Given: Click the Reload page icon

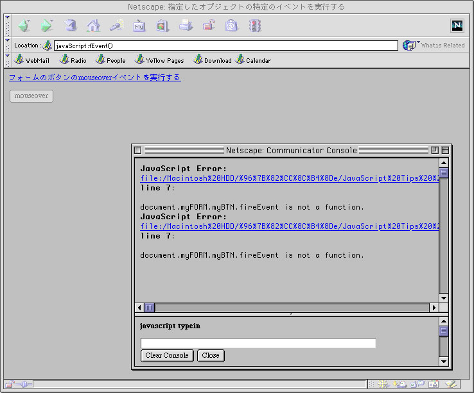Looking at the screenshot, I should pyautogui.click(x=71, y=26).
